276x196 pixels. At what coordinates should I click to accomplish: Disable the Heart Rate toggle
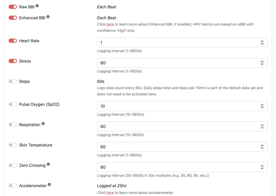pyautogui.click(x=13, y=41)
